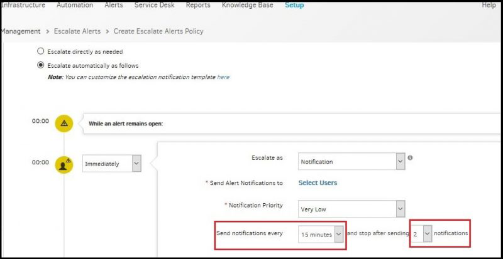Open the stop after sending count dropdown
Image resolution: width=503 pixels, height=259 pixels.
(421, 234)
